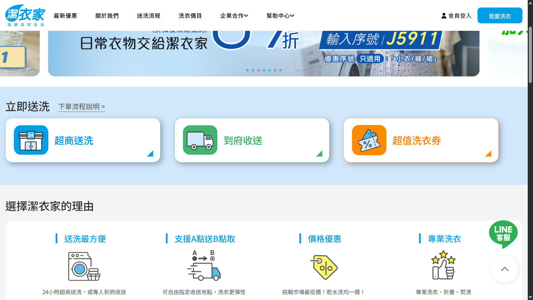Open the 洗衣價目 menu item
533x300 pixels.
click(x=190, y=16)
